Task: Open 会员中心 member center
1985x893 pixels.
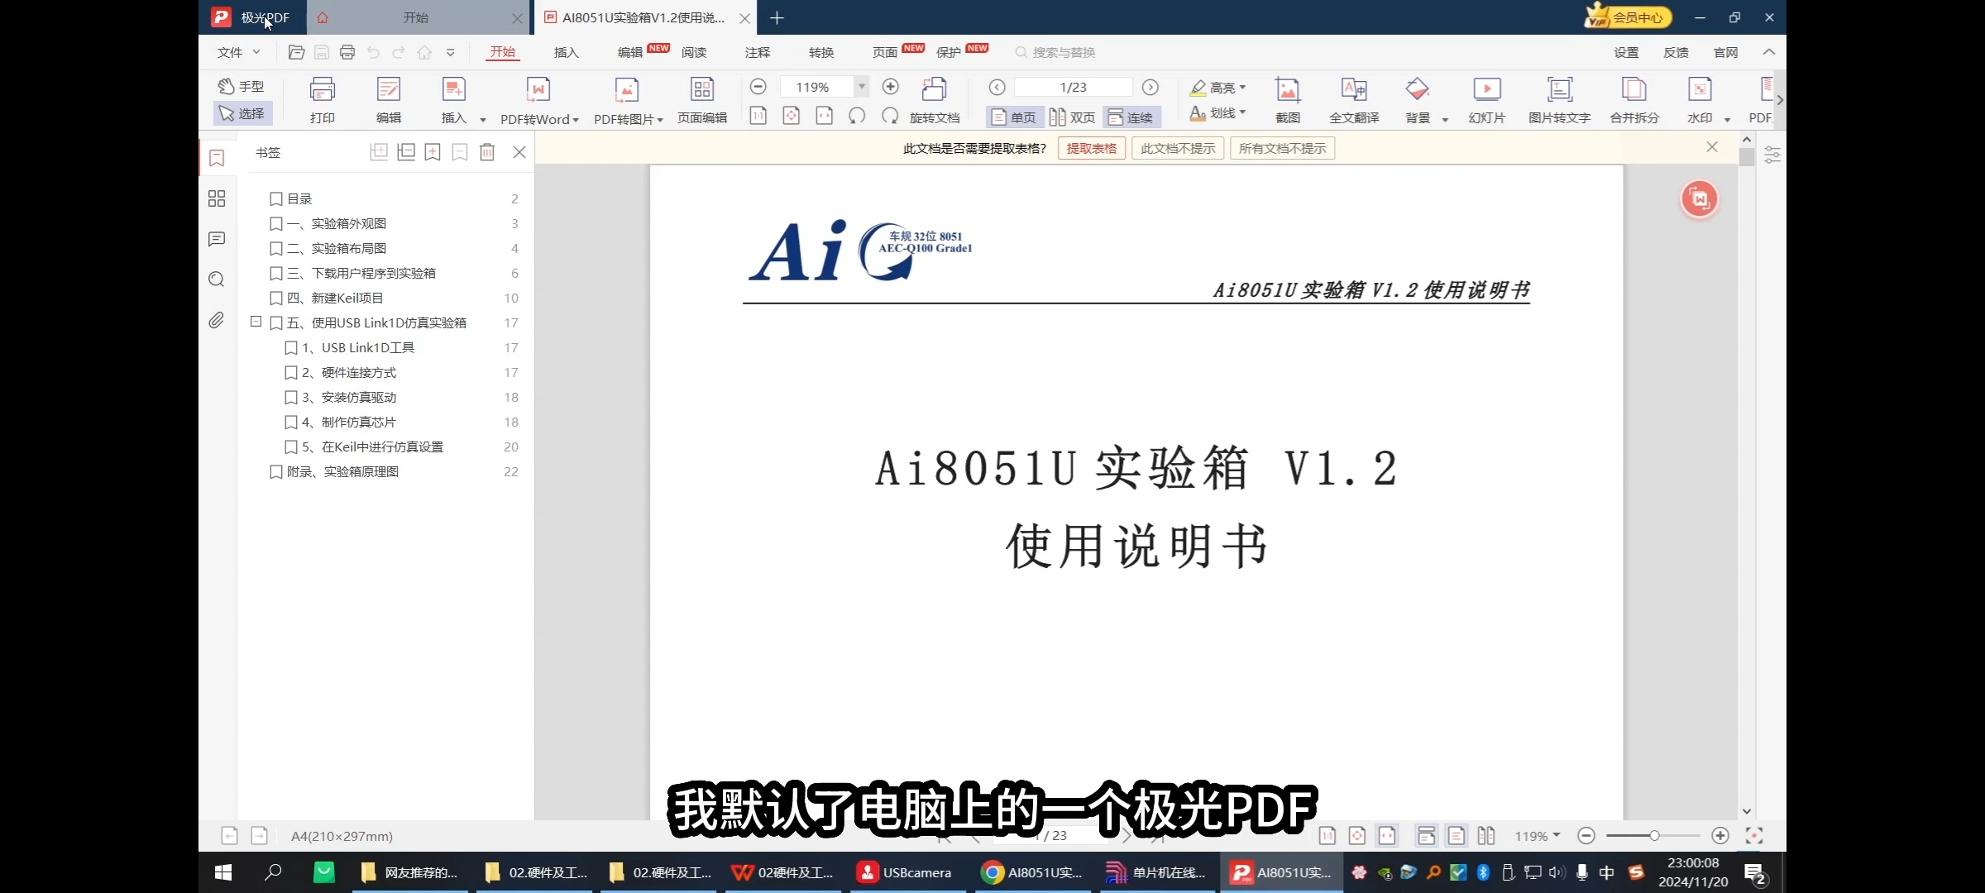Action: (1627, 17)
